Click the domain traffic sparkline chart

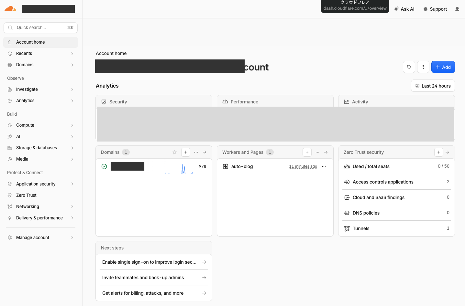click(179, 169)
